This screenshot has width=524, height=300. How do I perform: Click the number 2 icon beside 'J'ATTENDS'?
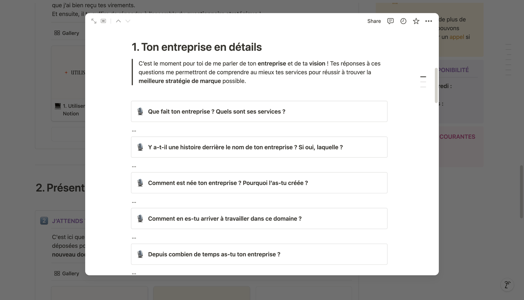click(x=44, y=221)
